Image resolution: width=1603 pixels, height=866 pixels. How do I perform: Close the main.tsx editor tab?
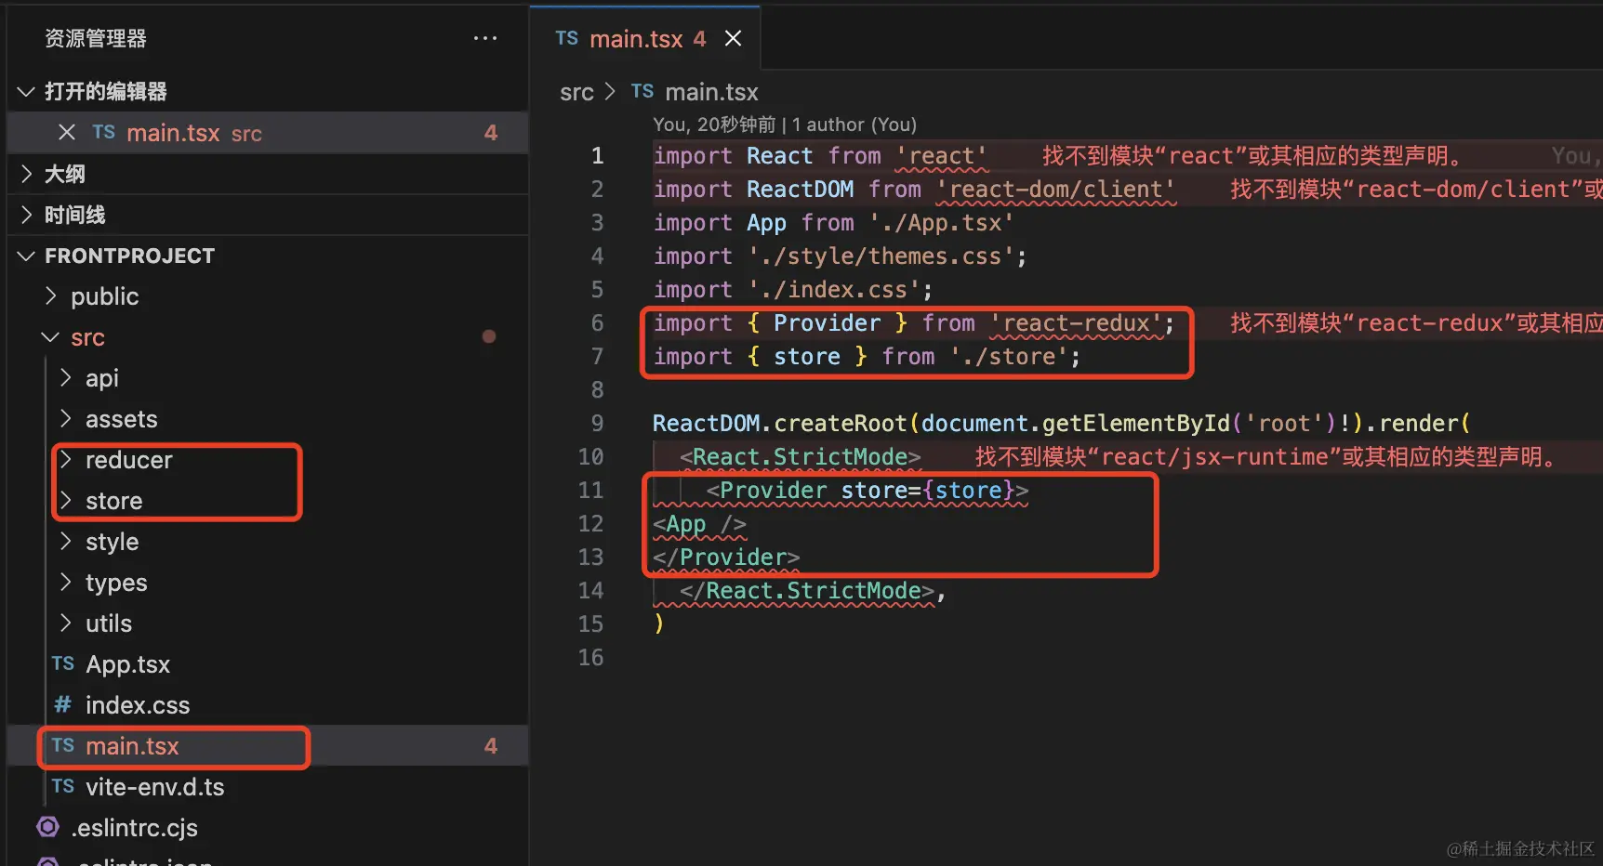(733, 38)
